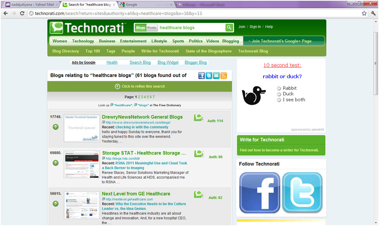Open State of the Blogosphere

[x=208, y=51]
